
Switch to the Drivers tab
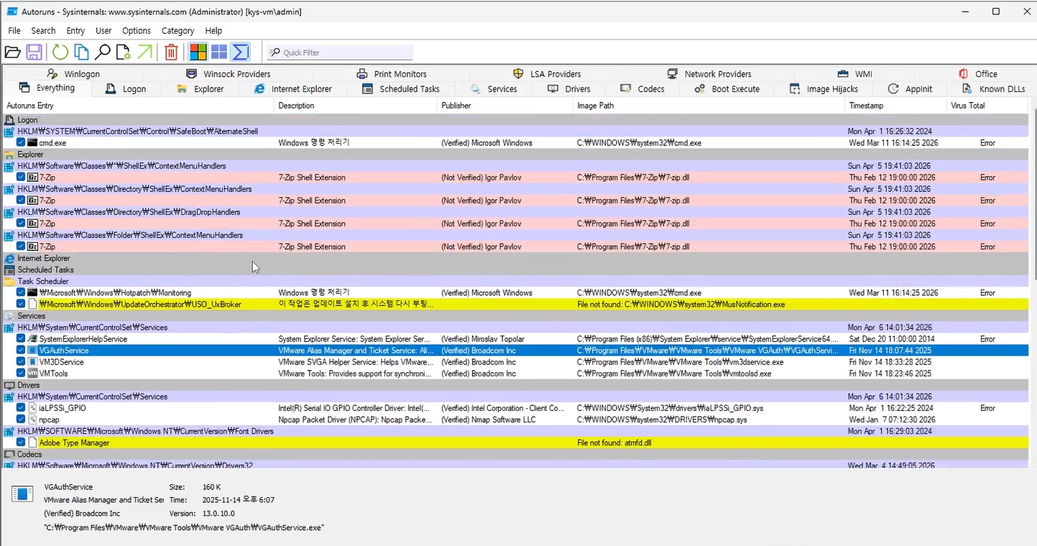[568, 89]
